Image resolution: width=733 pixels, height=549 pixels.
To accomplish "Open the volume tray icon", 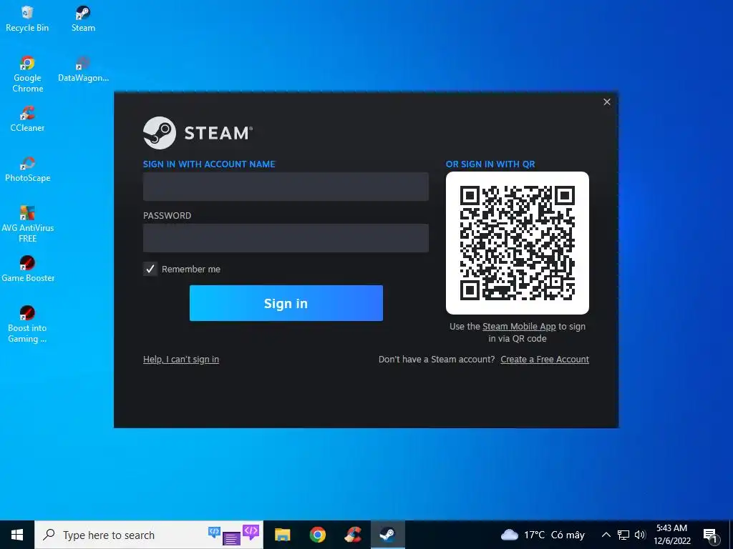I will (x=640, y=535).
